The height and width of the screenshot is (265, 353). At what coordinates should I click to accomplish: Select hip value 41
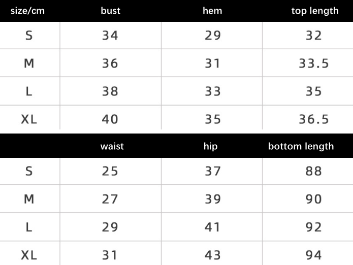pos(212,227)
